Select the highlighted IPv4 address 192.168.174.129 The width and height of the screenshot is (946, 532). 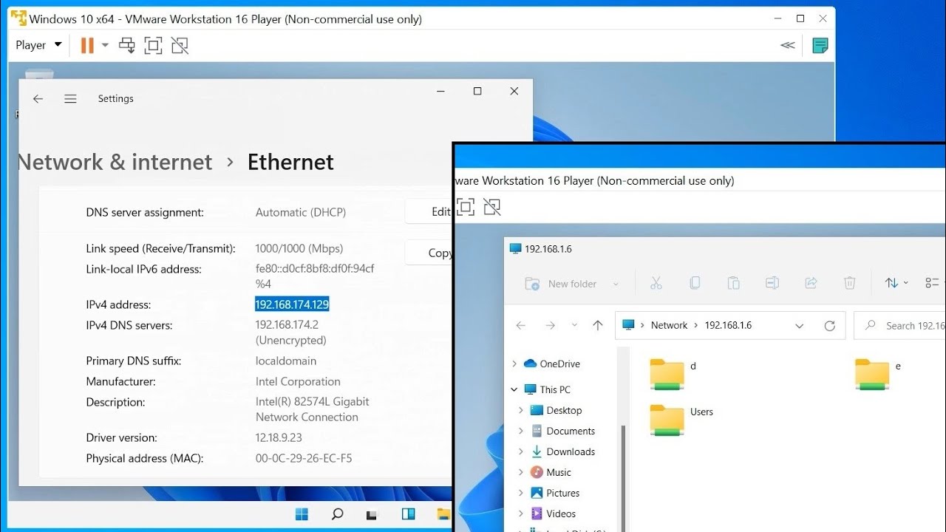click(292, 304)
